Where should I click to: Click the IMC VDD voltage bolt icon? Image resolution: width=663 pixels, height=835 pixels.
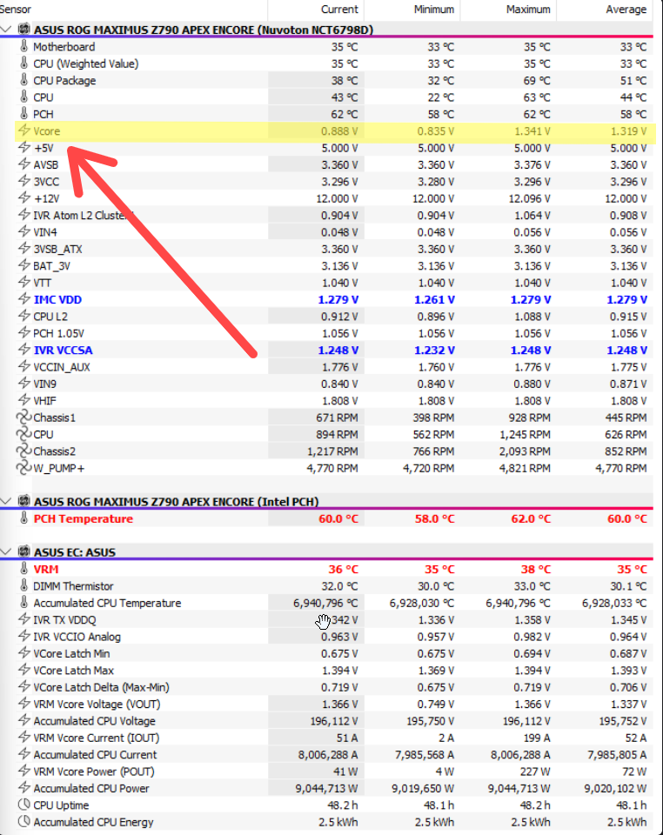point(24,298)
